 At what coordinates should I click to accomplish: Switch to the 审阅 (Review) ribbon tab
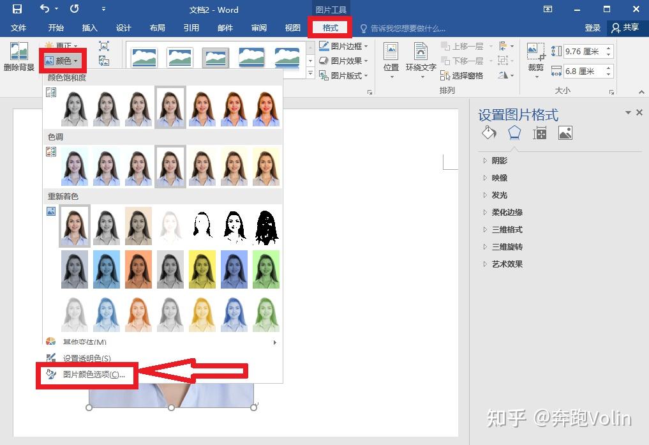pyautogui.click(x=258, y=27)
